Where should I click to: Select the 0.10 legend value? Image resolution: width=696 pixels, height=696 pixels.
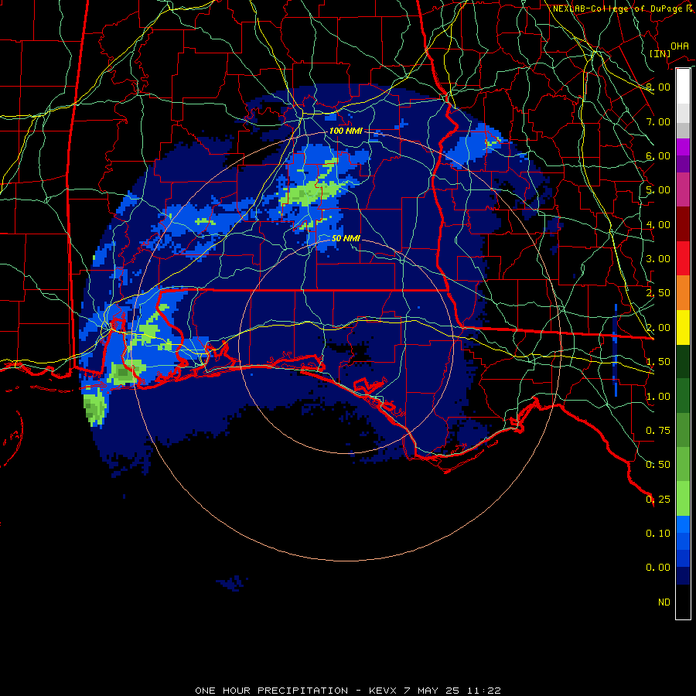(x=658, y=534)
